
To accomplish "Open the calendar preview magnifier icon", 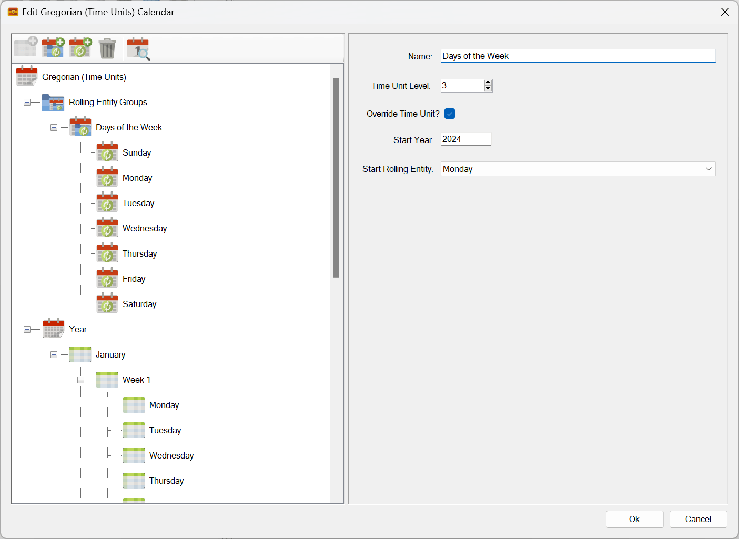I will pyautogui.click(x=138, y=48).
